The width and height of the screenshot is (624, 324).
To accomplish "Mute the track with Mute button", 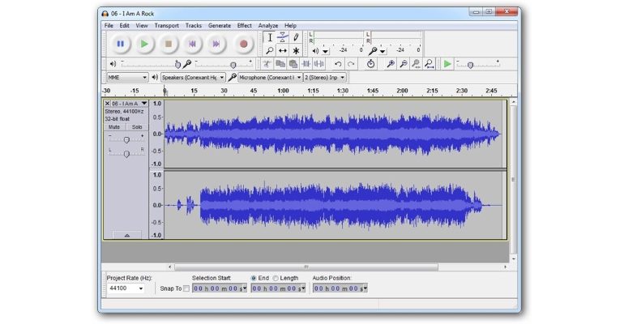I will coord(114,127).
